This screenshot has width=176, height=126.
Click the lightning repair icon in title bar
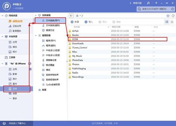click(131, 3)
